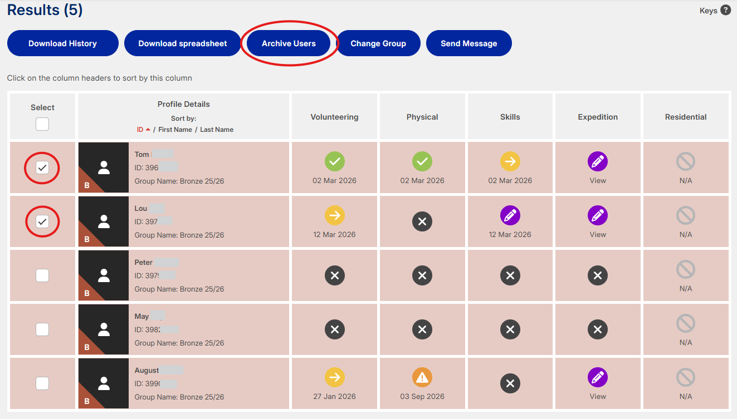Tick the checkbox for August
This screenshot has height=419, width=737.
point(42,383)
